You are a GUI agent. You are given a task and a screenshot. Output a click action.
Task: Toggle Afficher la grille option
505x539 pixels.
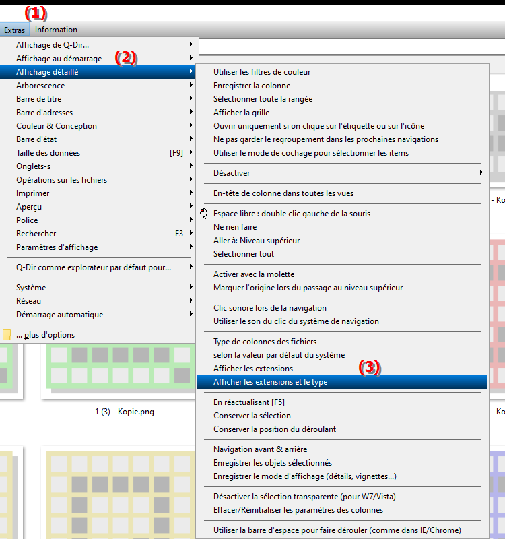pos(342,113)
